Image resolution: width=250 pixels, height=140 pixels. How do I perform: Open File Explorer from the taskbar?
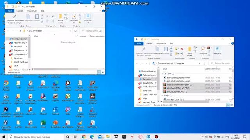(108, 136)
